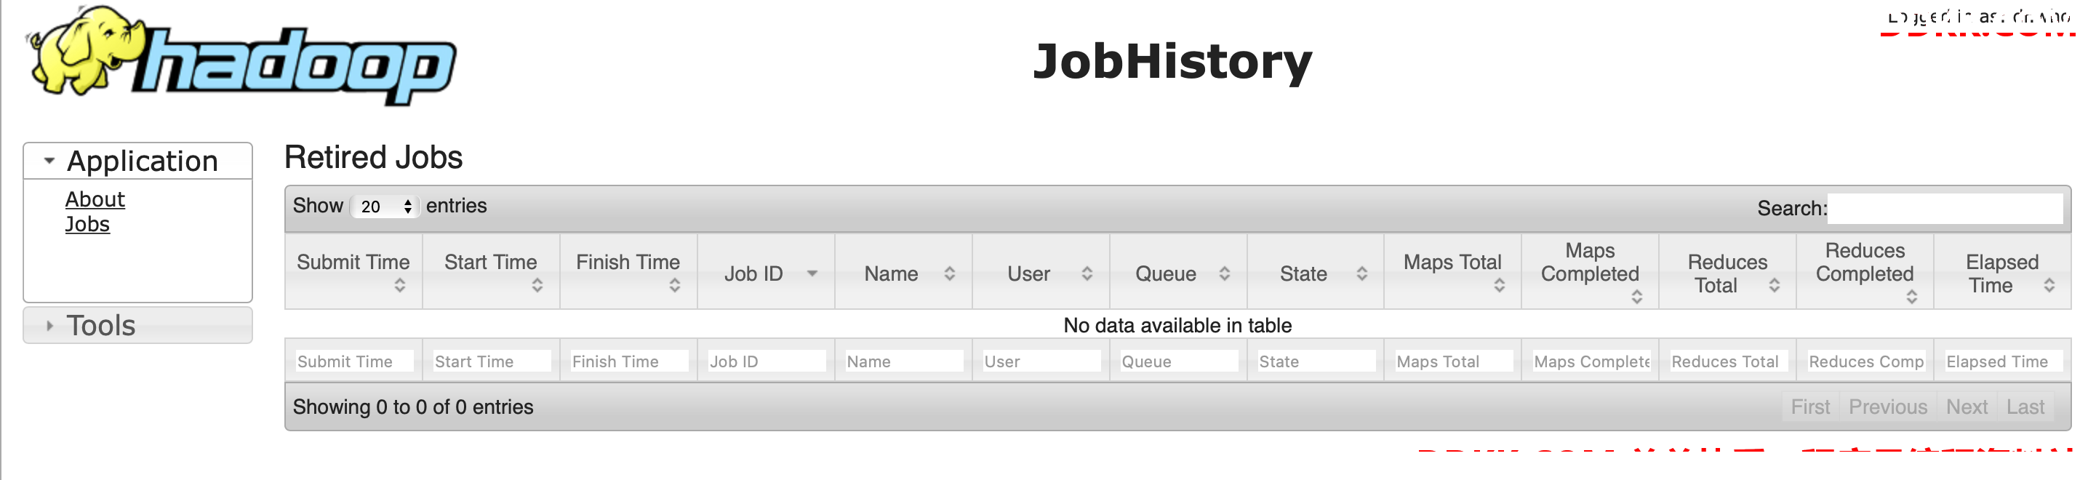Sort by State column arrows
Screen dimensions: 2080x480
[x=1361, y=274]
